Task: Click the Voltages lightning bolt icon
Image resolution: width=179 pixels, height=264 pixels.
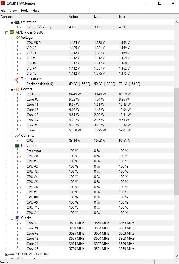Action: [x=17, y=37]
